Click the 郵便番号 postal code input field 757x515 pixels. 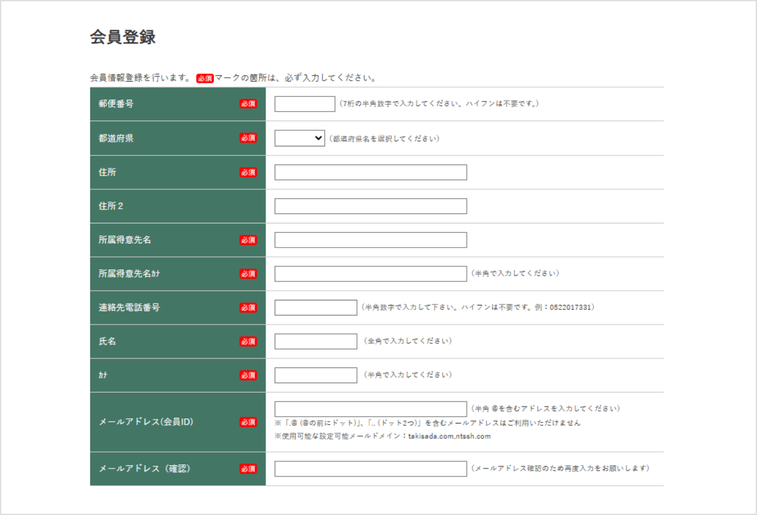coord(305,104)
